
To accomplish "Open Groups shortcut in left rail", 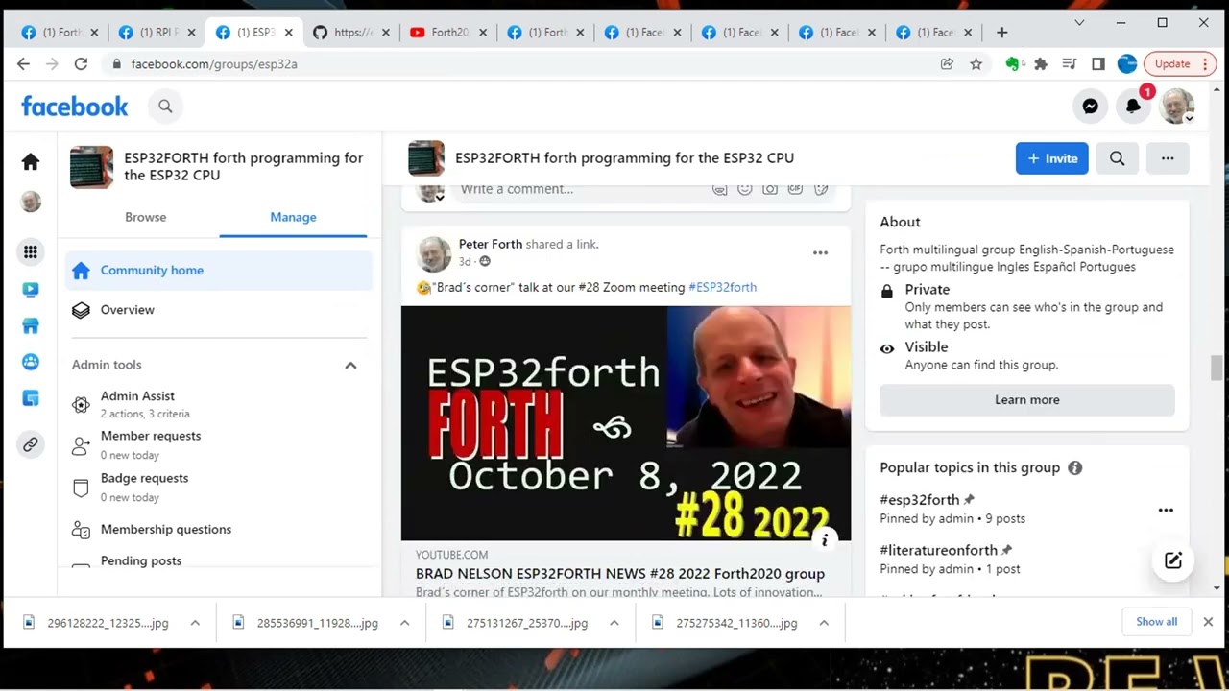I will pyautogui.click(x=31, y=362).
